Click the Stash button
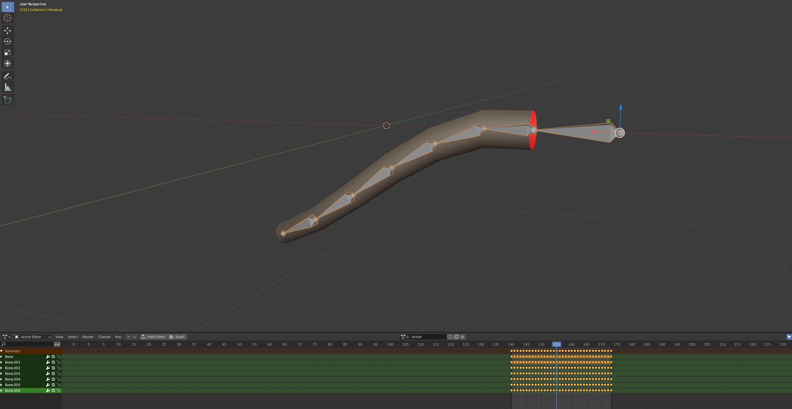792x409 pixels. click(x=177, y=337)
